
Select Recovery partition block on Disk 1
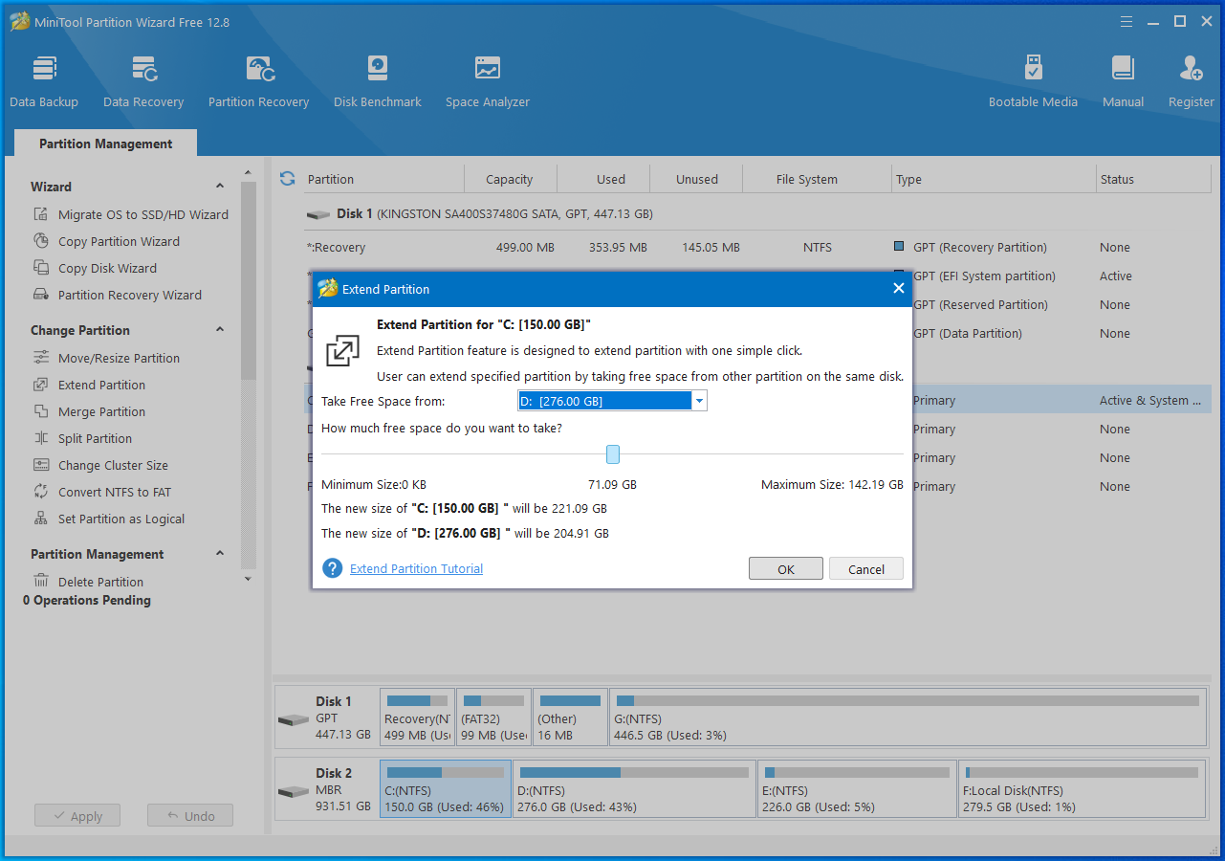point(417,717)
